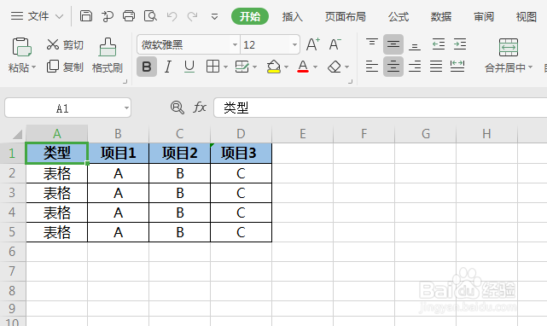Screen dimensions: 547x326
Task: Click the eraser clear icon
Action: pos(335,67)
